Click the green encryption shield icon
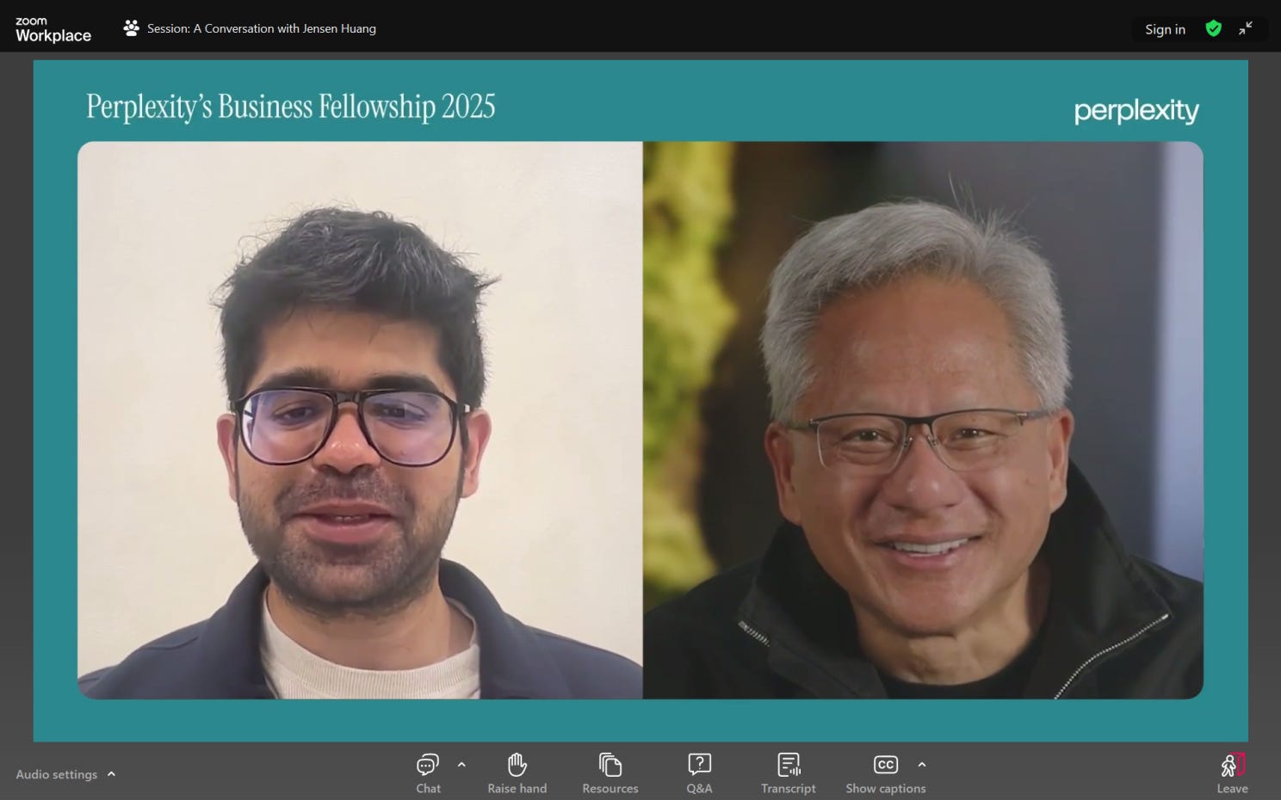The width and height of the screenshot is (1281, 800). coord(1214,28)
